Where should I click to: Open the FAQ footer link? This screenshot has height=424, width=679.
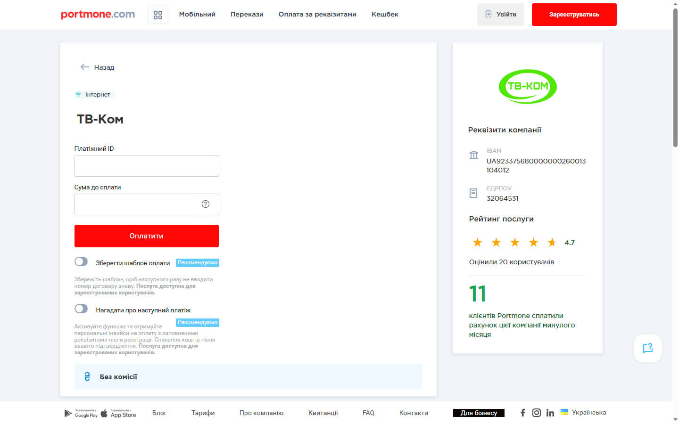[368, 413]
